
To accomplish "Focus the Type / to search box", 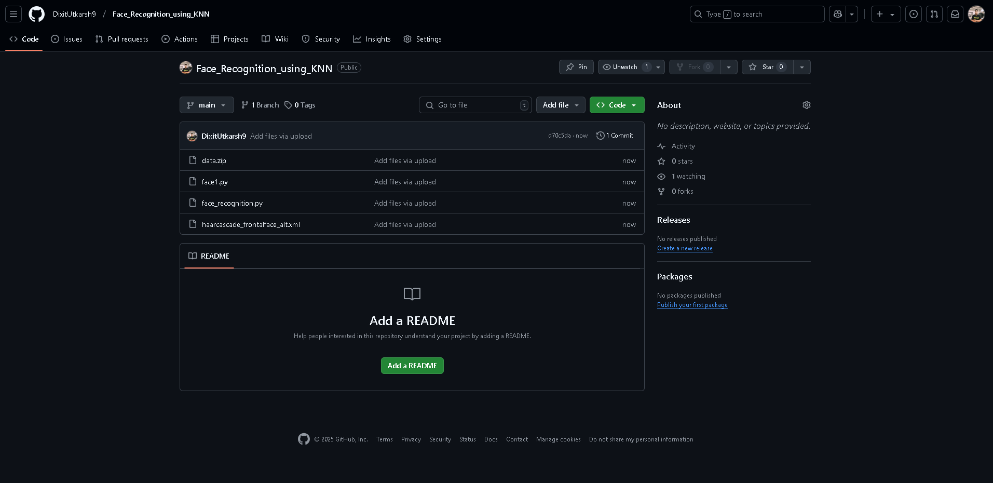I will click(x=757, y=14).
